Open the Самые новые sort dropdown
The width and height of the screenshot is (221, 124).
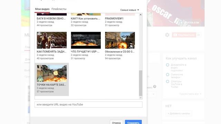[129, 10]
